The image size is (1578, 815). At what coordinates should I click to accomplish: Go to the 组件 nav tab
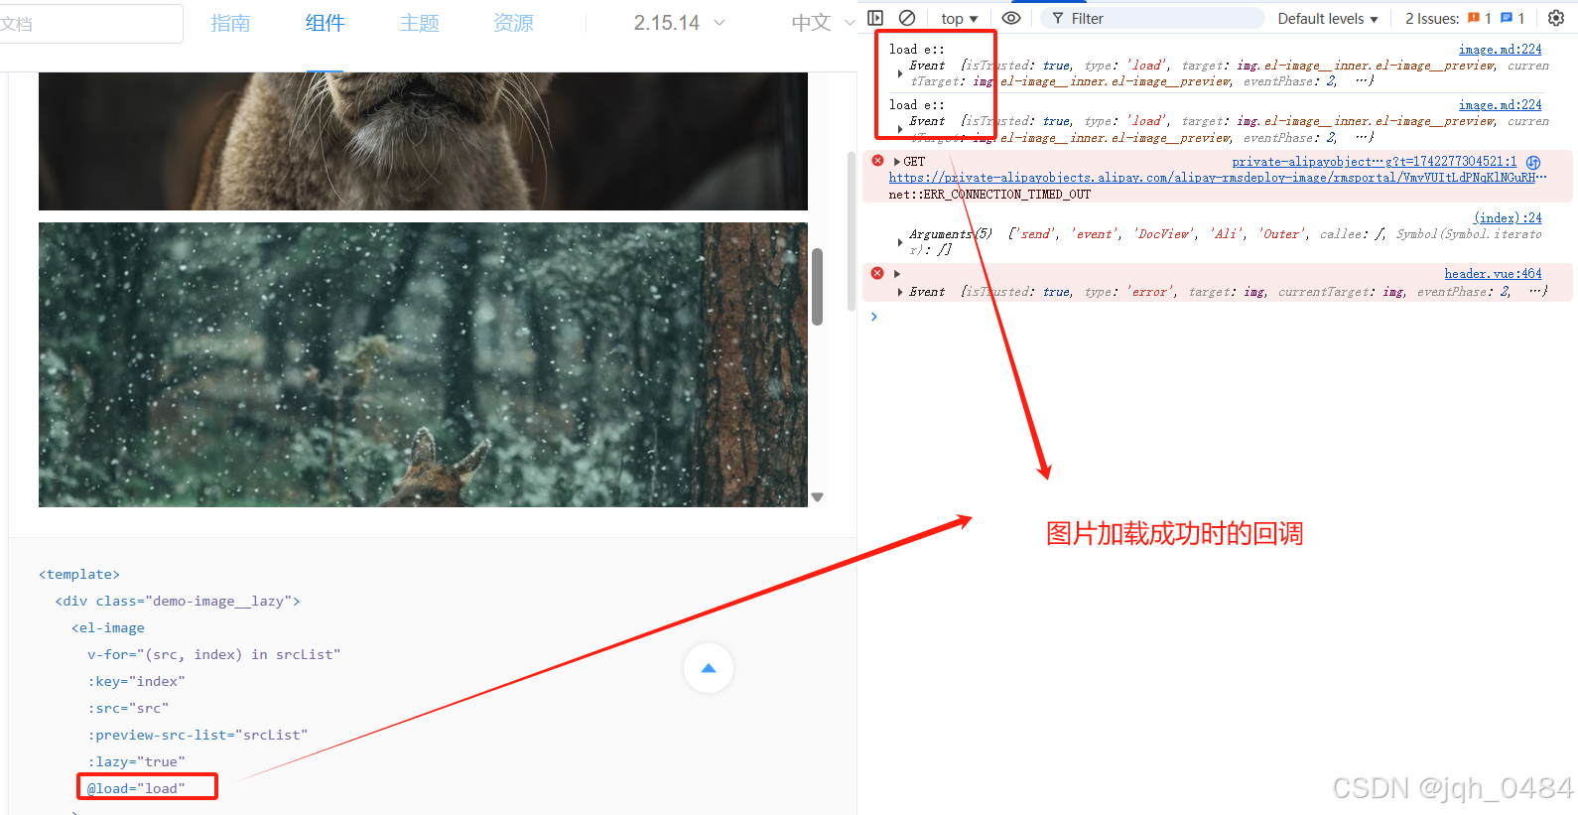(x=325, y=23)
